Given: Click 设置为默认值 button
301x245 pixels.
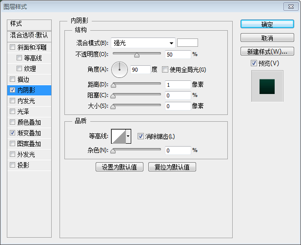Looking at the screenshot, I should click(120, 167).
